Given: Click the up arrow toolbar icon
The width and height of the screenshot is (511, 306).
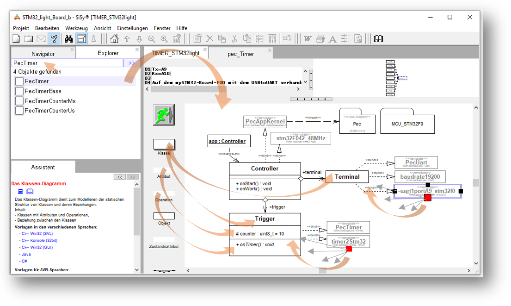Looking at the screenshot, I should coord(127,39).
